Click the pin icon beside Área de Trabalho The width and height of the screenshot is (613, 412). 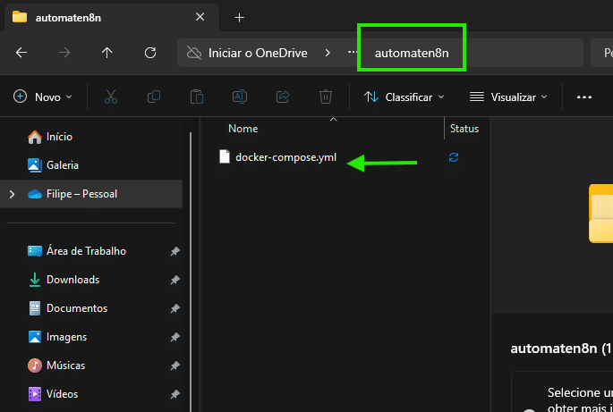coord(175,251)
